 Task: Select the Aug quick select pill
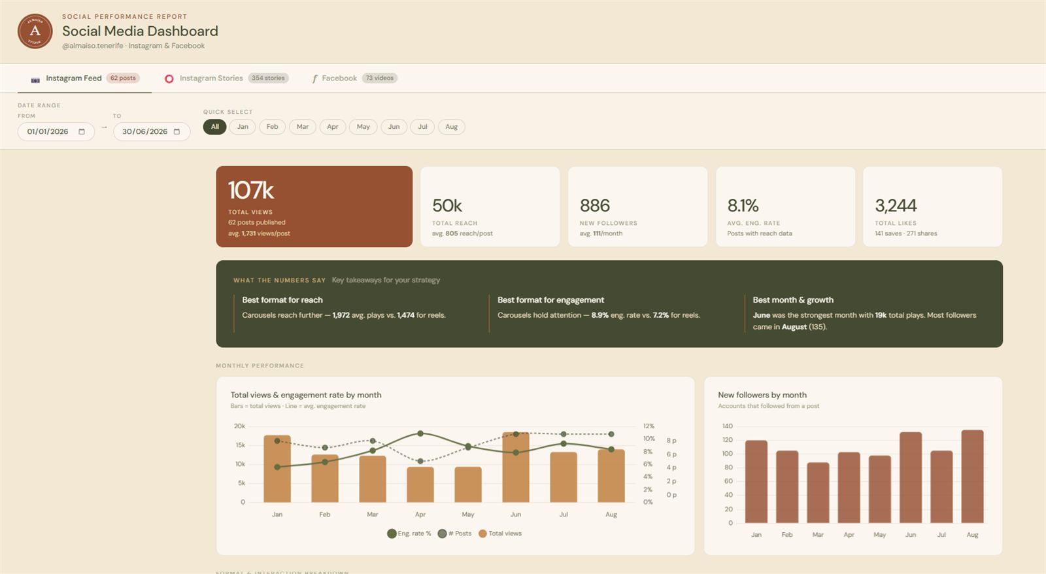click(x=452, y=127)
